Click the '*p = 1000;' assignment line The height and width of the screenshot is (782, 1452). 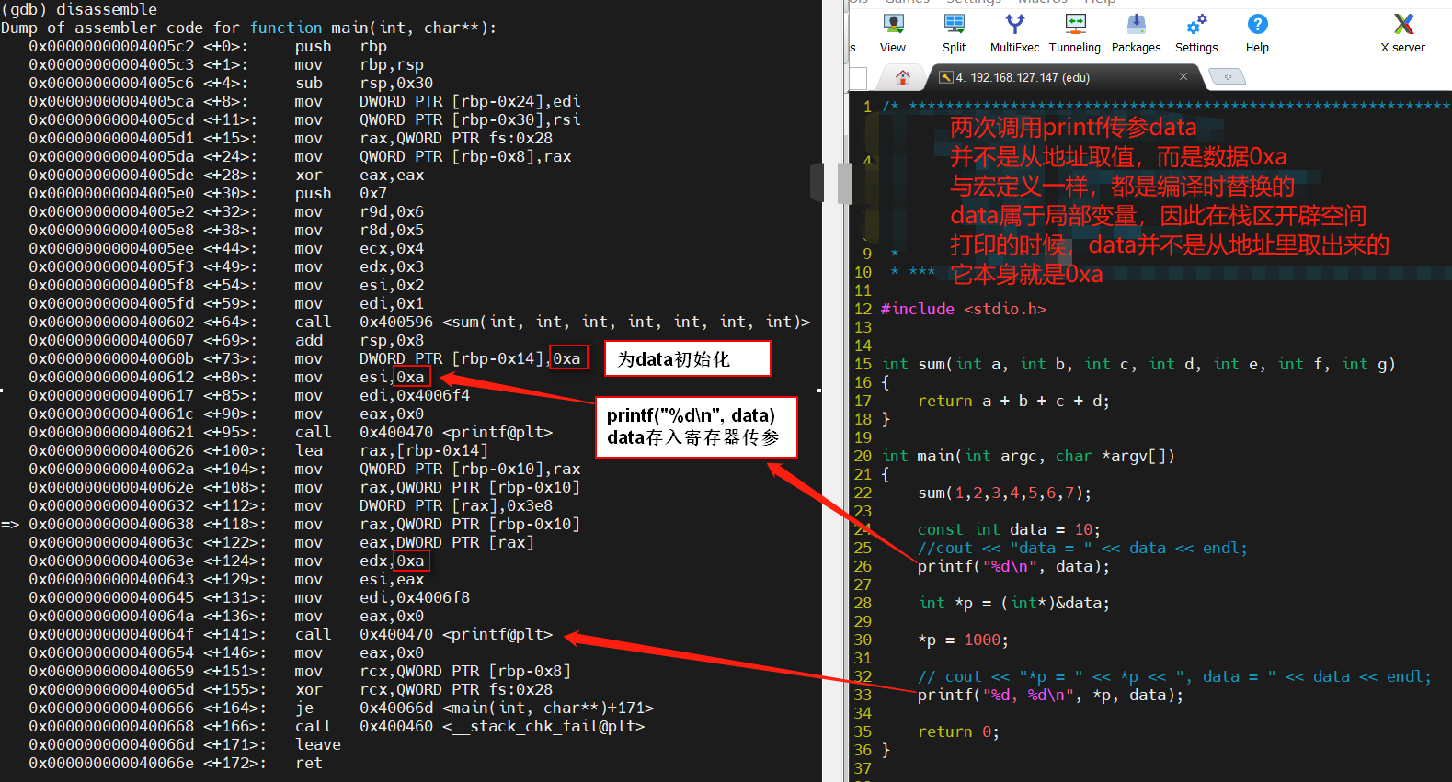(x=963, y=640)
